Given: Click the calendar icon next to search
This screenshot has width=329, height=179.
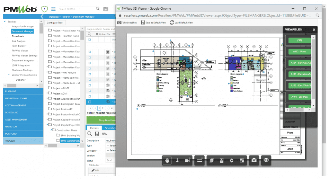Looking at the screenshot, I should 106,9.
